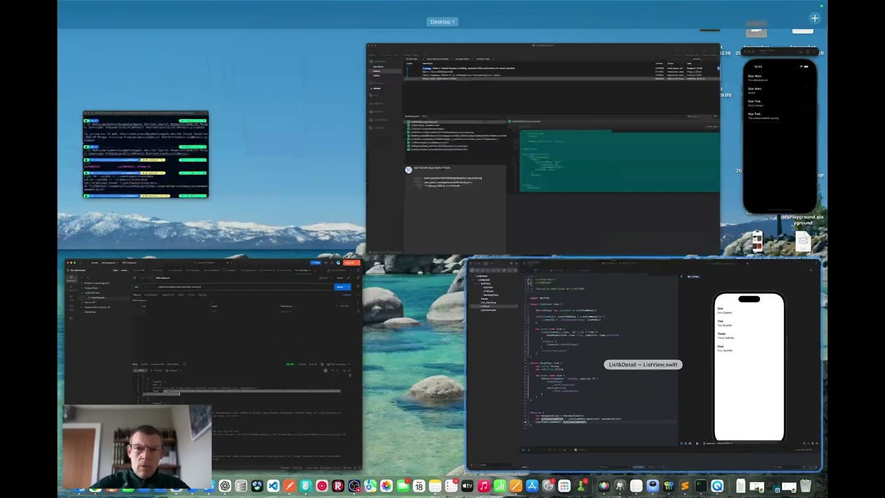Add a new desktop with the plus button
Viewport: 885px width, 498px height.
pos(814,19)
